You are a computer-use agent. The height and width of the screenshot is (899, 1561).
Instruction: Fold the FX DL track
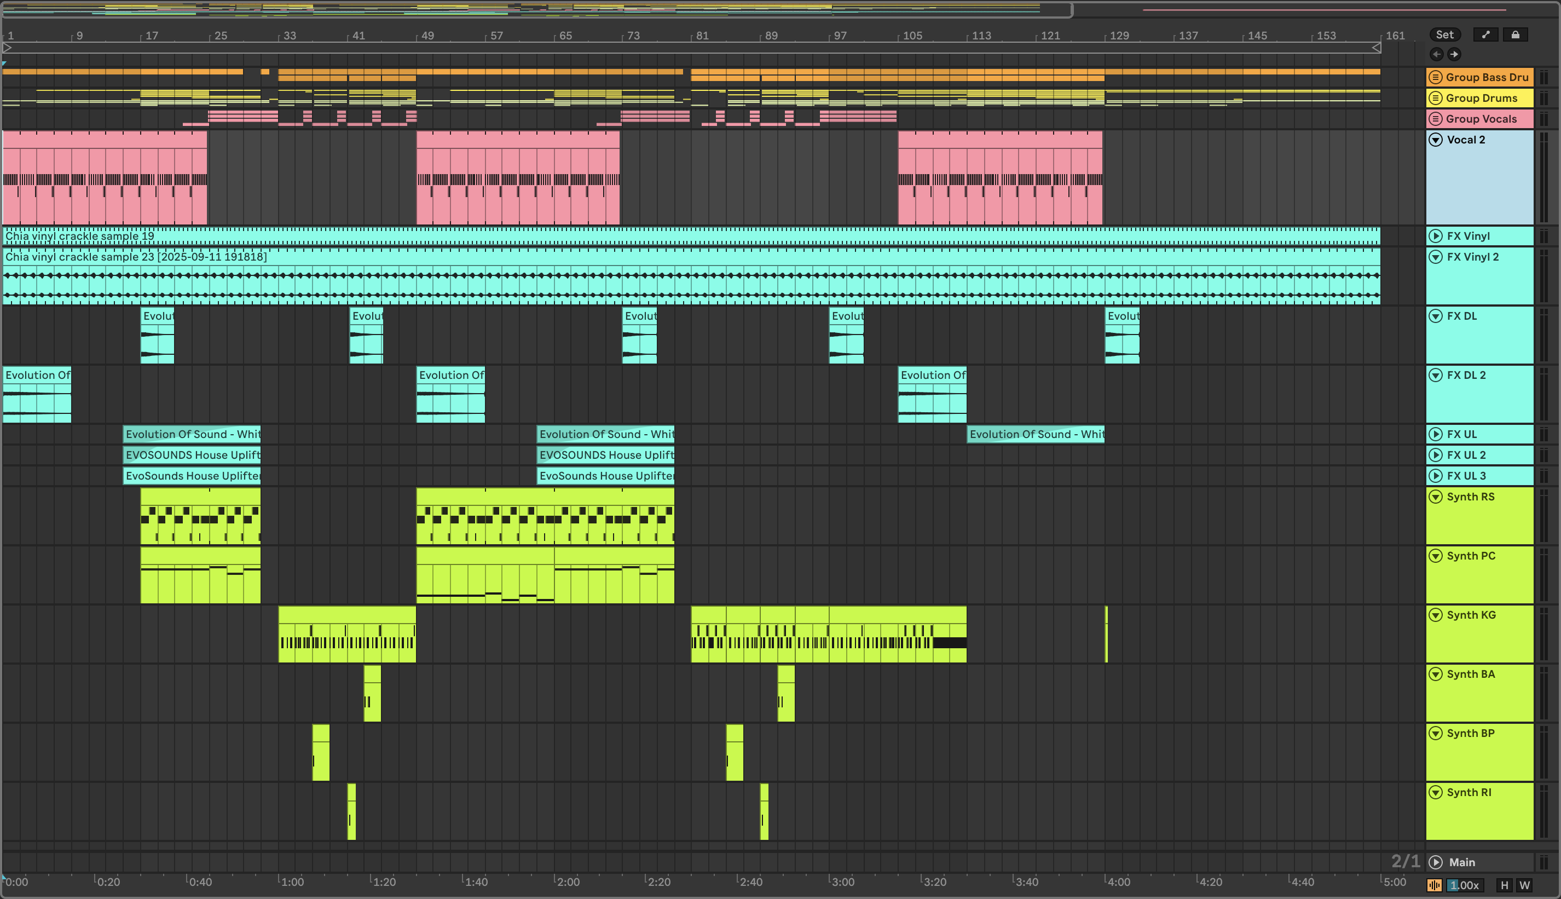coord(1436,316)
